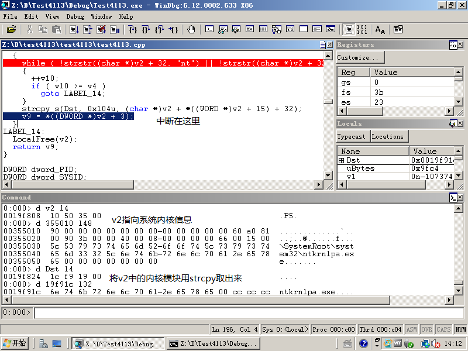Image resolution: width=468 pixels, height=351 pixels.
Task: Close the Registers panel
Action: 460,45
